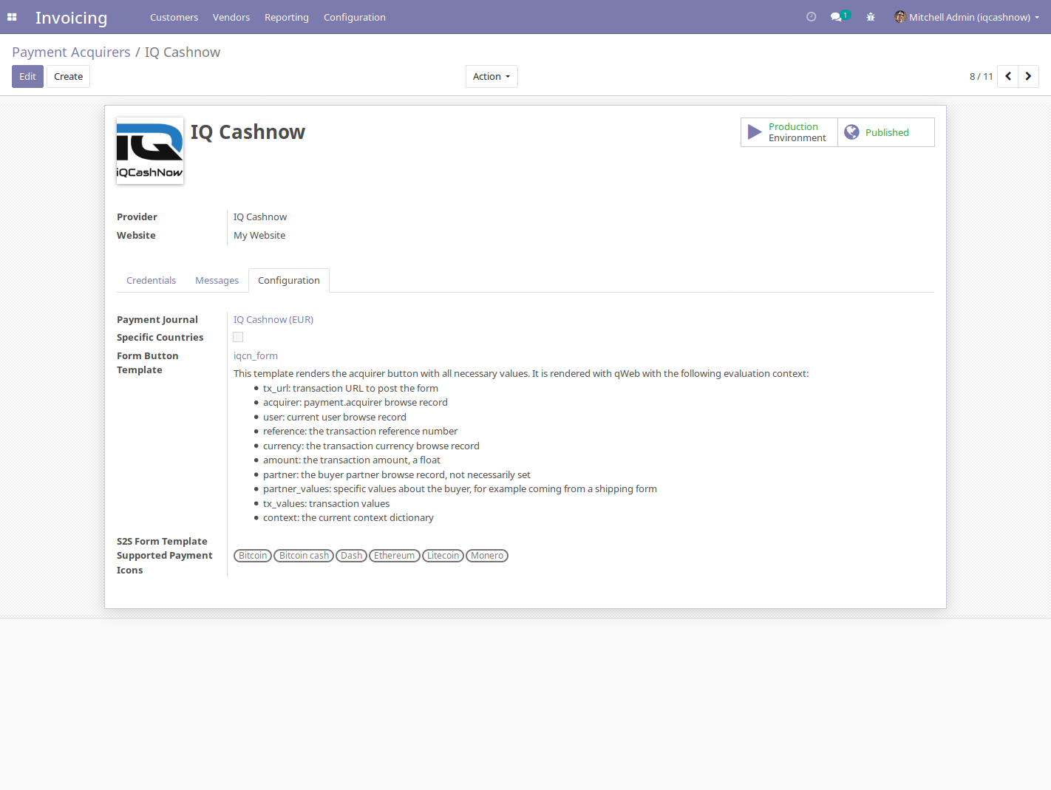Toggle the Production Environment state button

pyautogui.click(x=789, y=132)
